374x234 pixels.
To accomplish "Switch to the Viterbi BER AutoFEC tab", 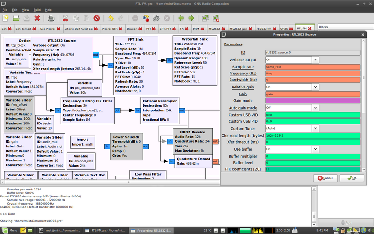I will click(x=79, y=29).
